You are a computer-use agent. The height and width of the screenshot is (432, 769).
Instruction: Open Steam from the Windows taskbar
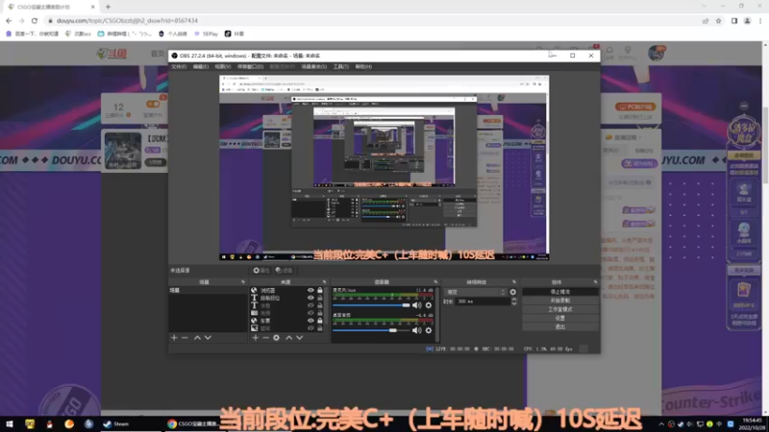click(x=115, y=423)
